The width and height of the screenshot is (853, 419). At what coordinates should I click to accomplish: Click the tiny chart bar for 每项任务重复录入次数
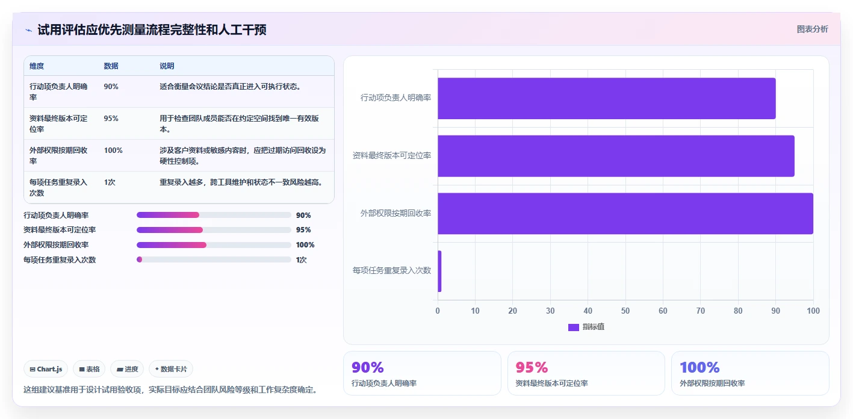pyautogui.click(x=439, y=271)
